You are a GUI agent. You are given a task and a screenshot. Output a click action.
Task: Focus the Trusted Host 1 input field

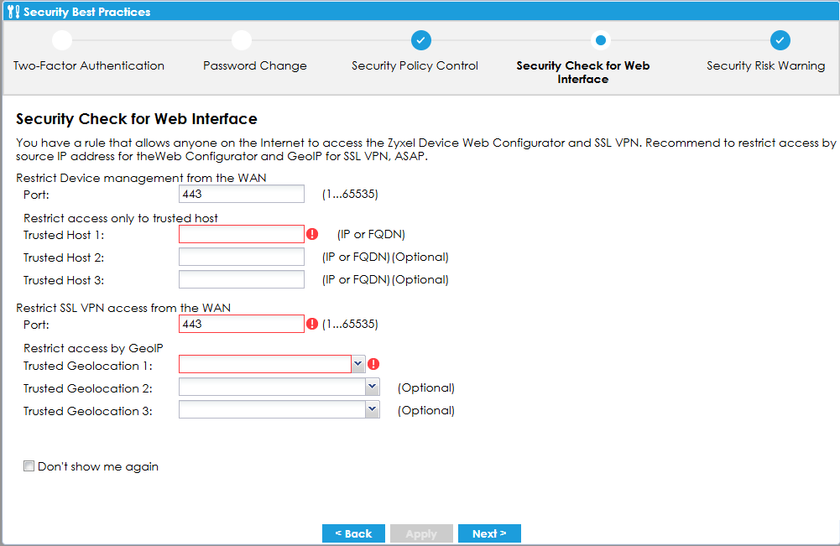(242, 234)
